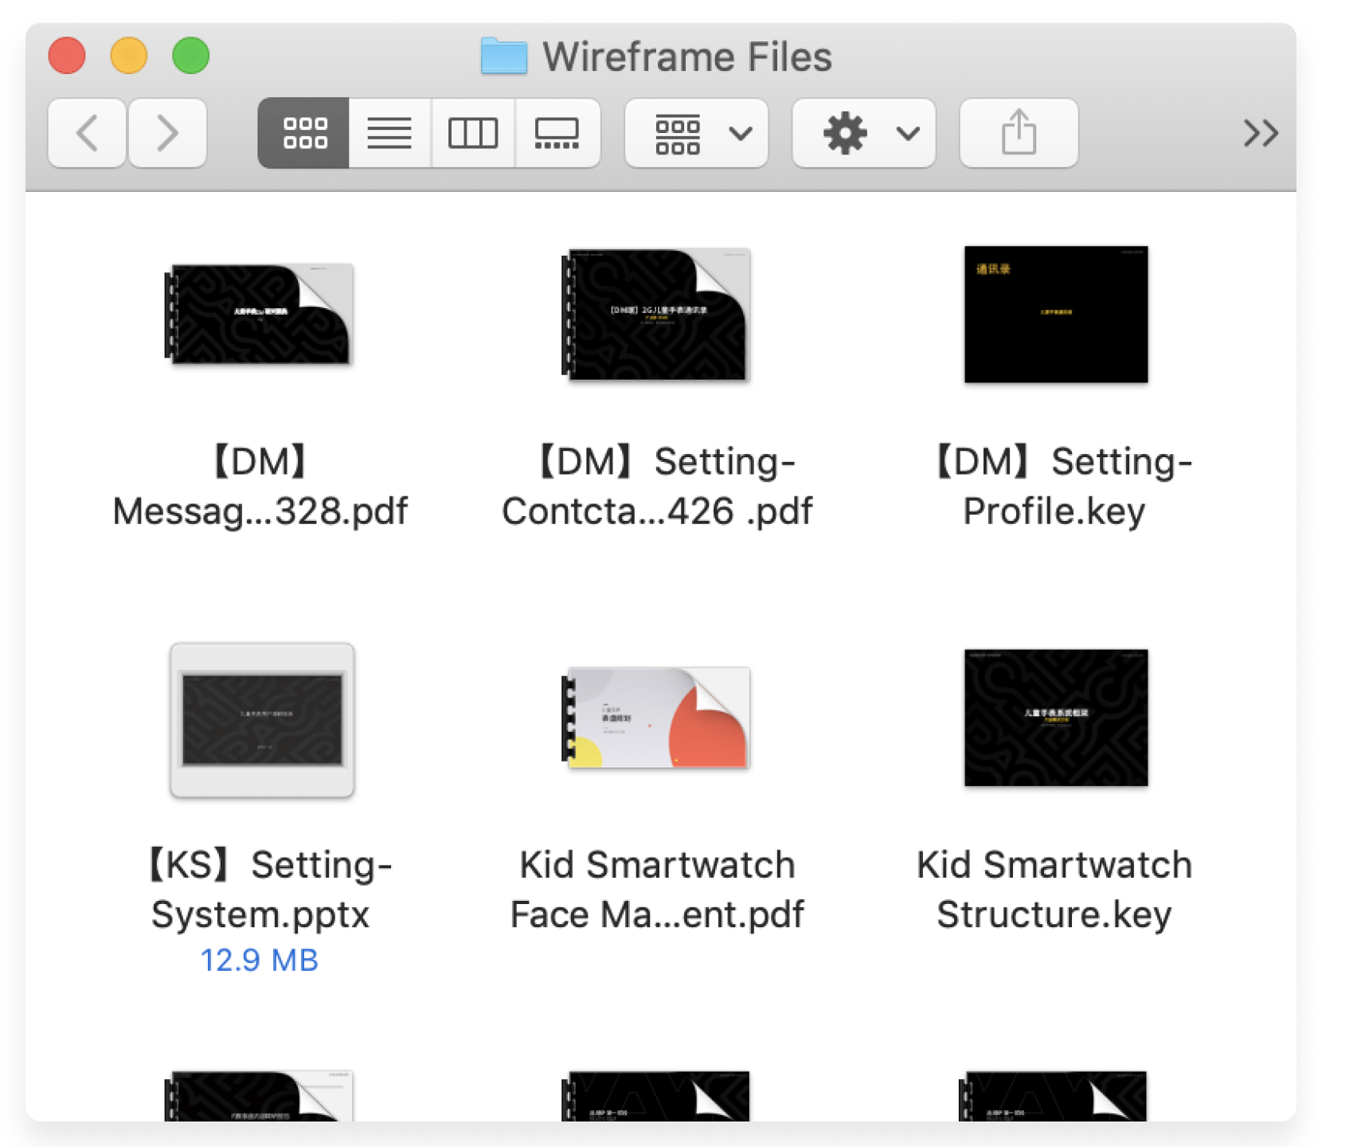Switch to column view
The height and width of the screenshot is (1147, 1357).
tap(473, 133)
